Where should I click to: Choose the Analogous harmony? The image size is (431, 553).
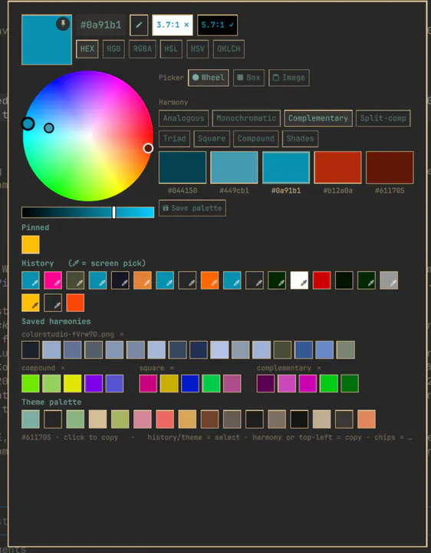(x=183, y=118)
